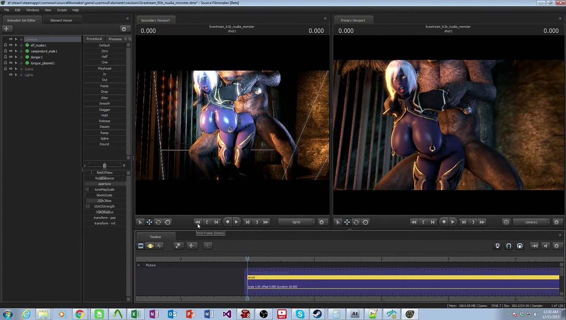Select the Phoneme preset tab
Screen dimensions: 566x320
(115, 39)
